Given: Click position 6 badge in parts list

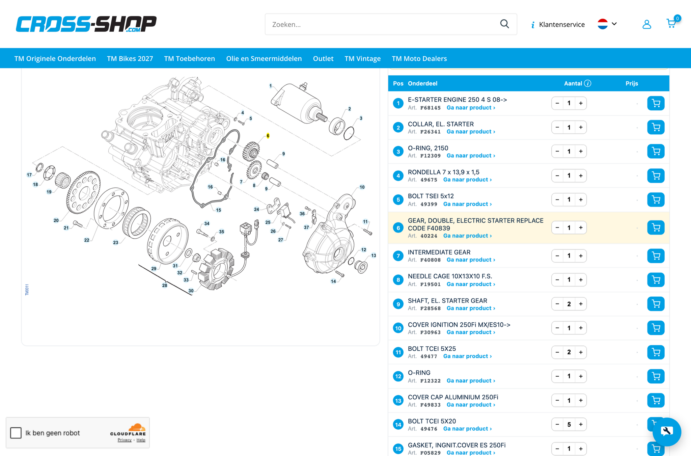Looking at the screenshot, I should [398, 228].
